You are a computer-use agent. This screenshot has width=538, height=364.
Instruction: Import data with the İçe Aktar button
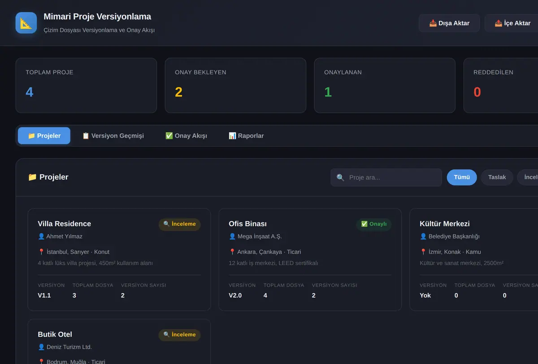[x=512, y=23]
